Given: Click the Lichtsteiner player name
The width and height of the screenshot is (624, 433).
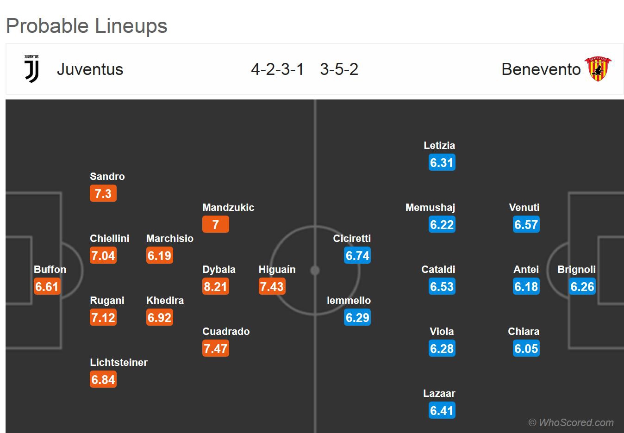Looking at the screenshot, I should (x=119, y=363).
